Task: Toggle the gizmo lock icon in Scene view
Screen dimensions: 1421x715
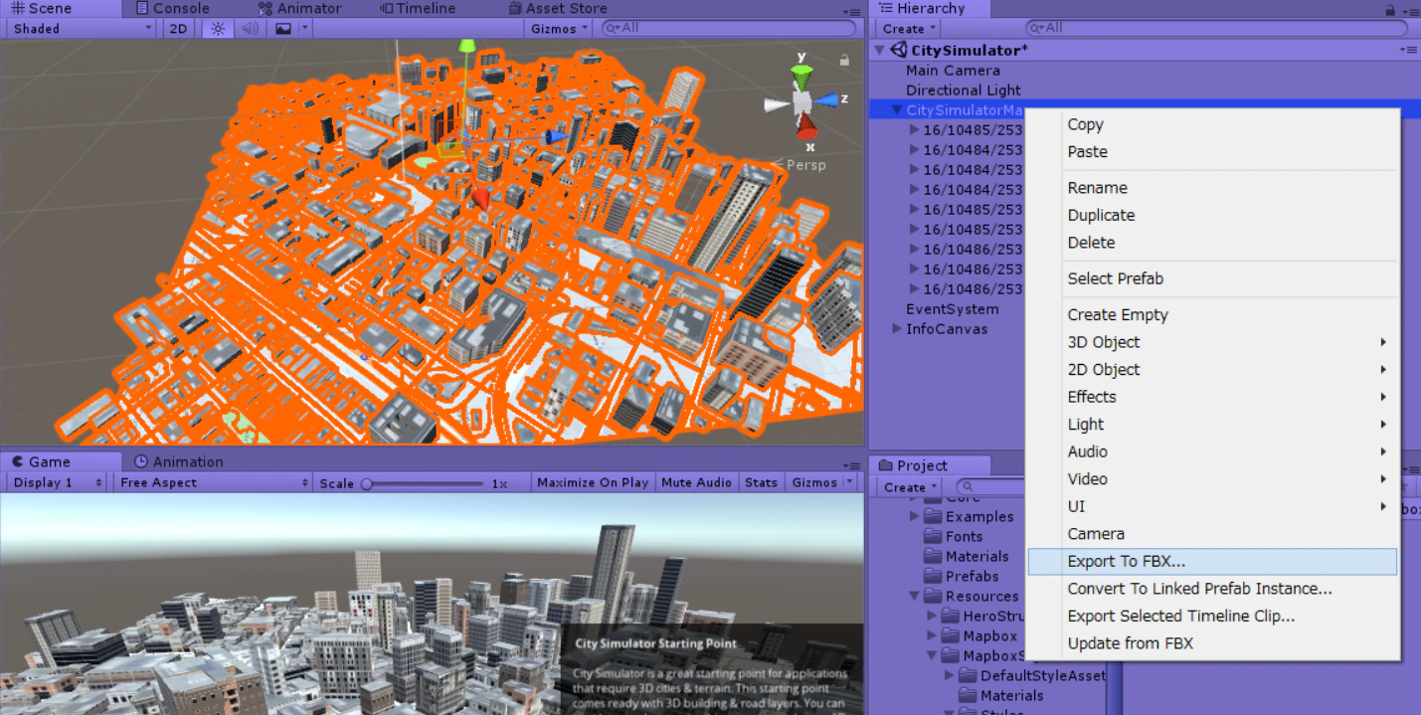Action: pyautogui.click(x=844, y=60)
